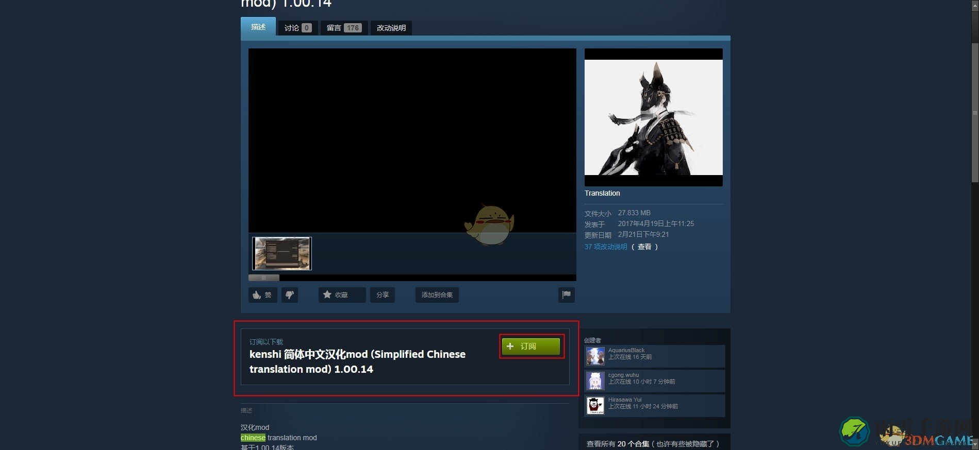Add to favorites with the 收藏 star
Viewport: 979px width, 450px height.
[x=342, y=295]
